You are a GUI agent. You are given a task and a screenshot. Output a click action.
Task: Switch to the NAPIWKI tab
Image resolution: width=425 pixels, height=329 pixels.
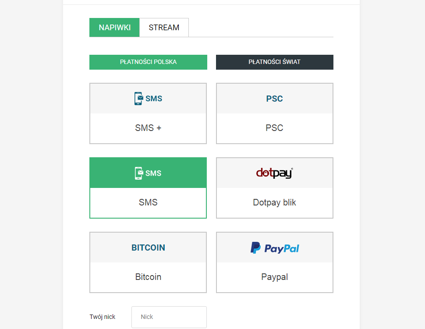coord(114,28)
